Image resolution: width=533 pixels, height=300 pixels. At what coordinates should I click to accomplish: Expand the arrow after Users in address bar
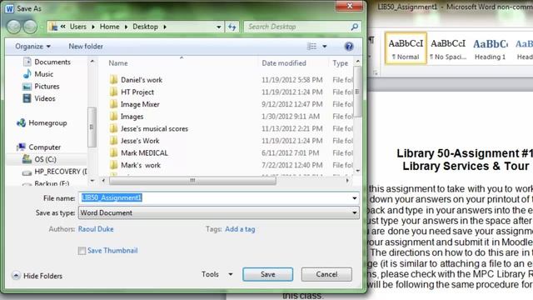pos(93,27)
